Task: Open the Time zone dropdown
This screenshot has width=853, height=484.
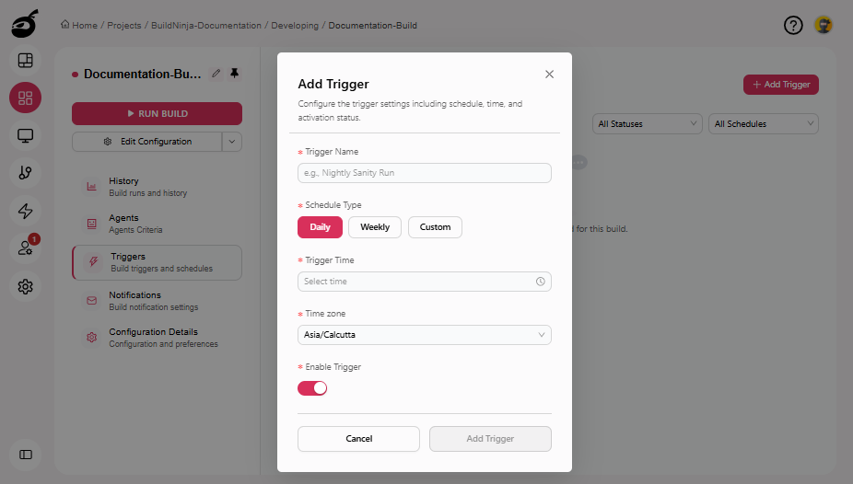Action: pos(425,335)
